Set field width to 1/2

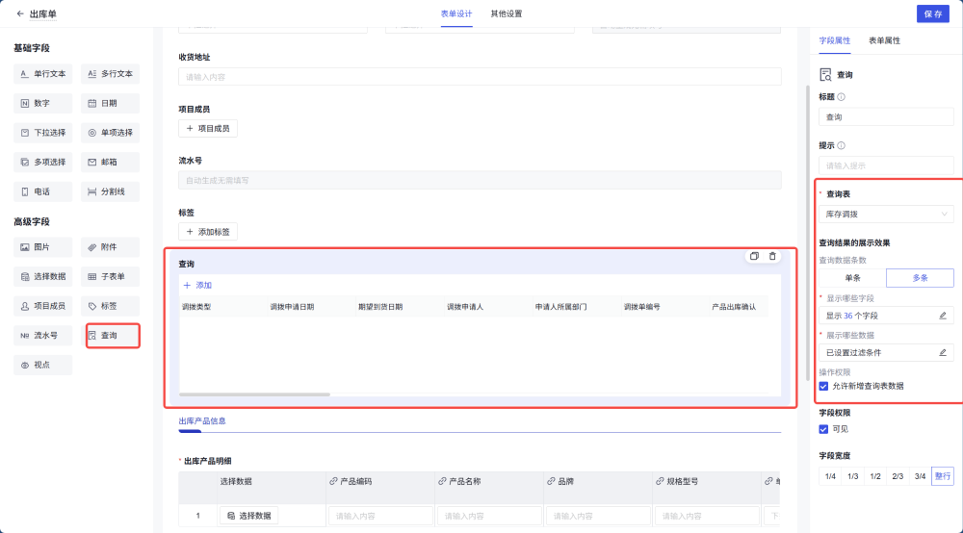[x=874, y=476]
